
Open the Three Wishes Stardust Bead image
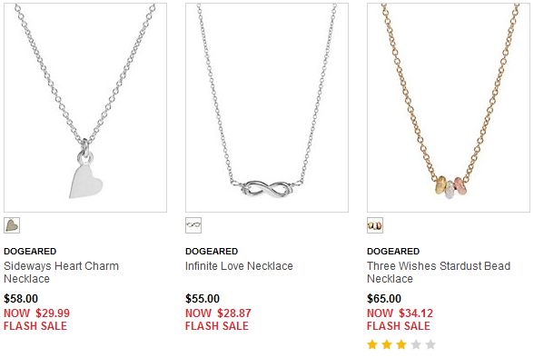(449, 107)
